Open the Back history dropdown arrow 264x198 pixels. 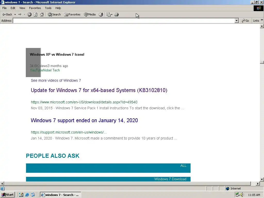coord(15,14)
